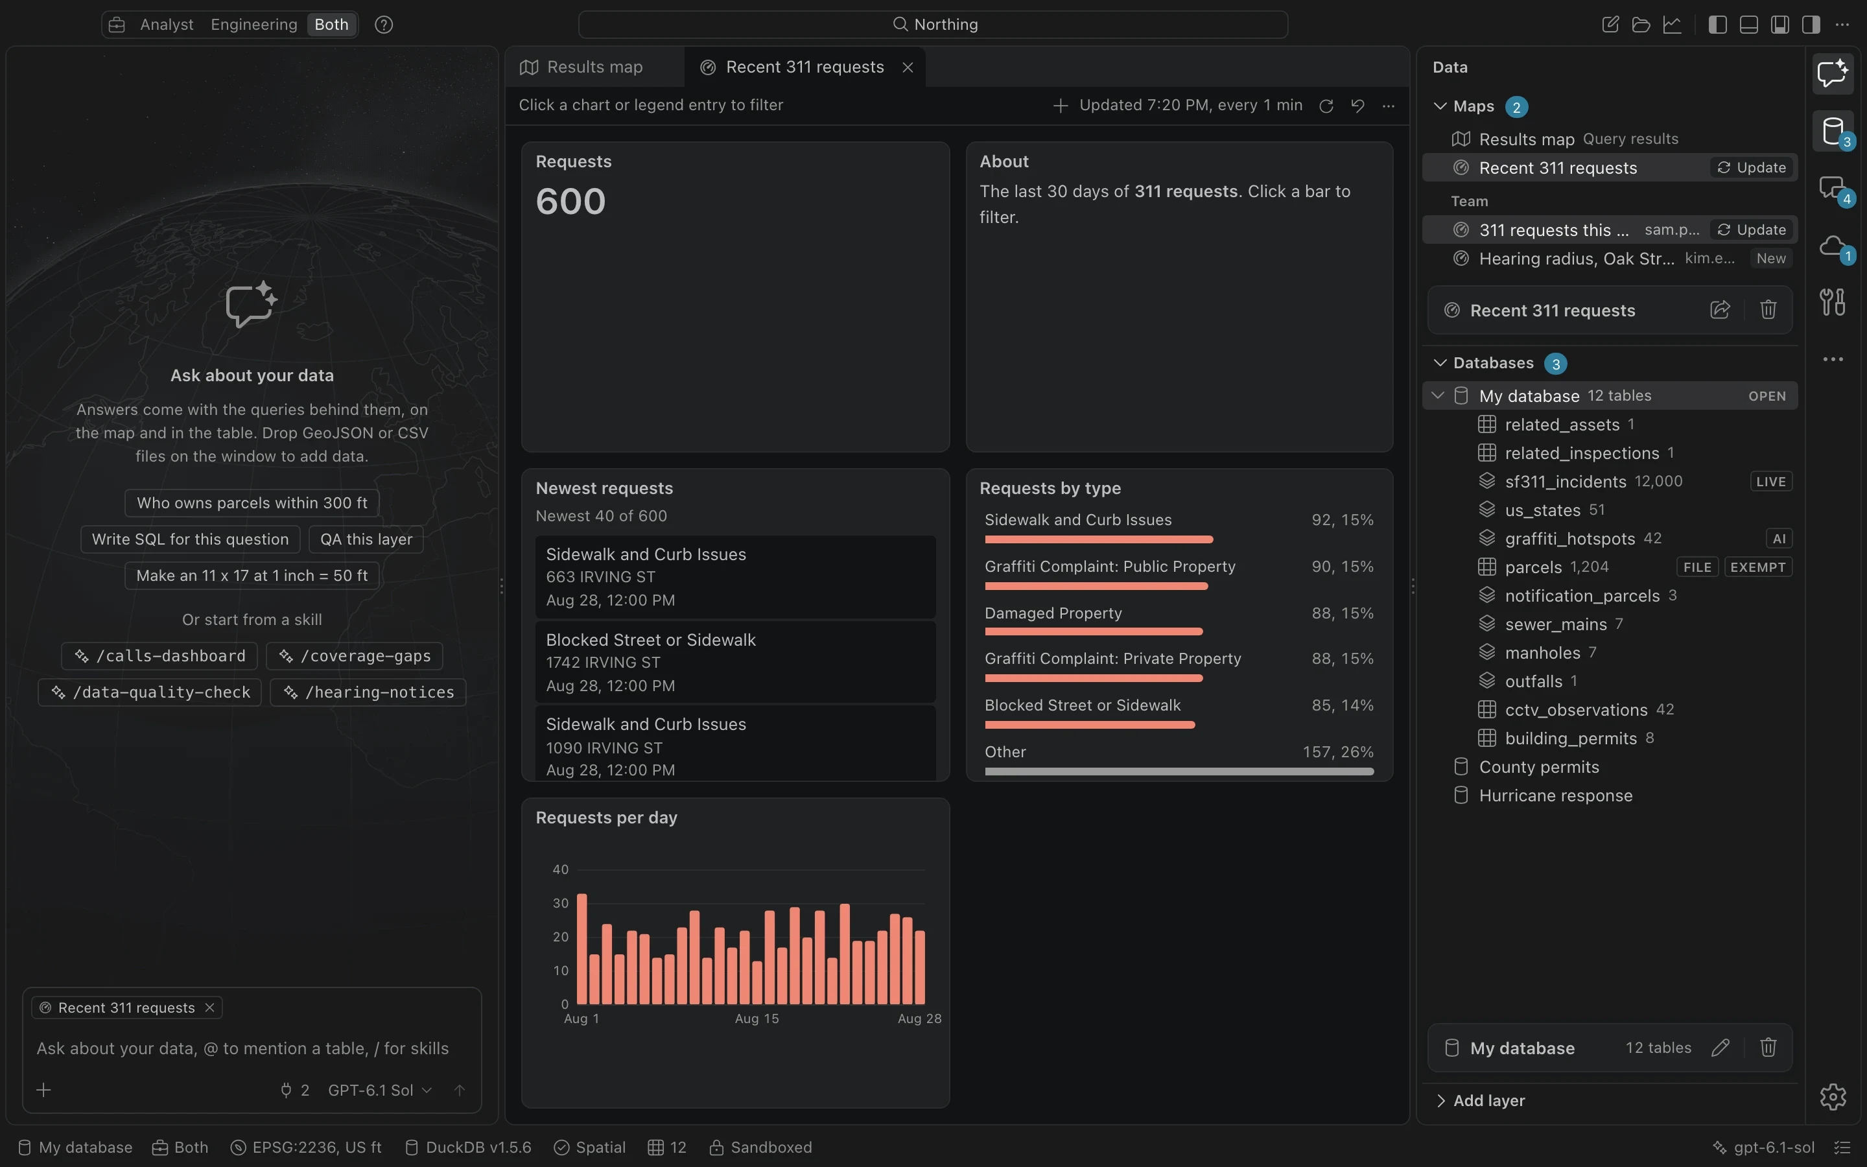
Task: Add a card with the plus icon
Action: click(x=1061, y=106)
